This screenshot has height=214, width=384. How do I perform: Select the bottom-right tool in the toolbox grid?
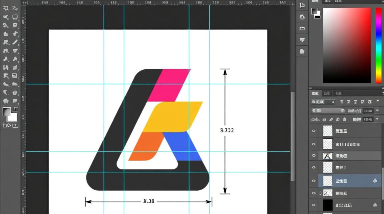(x=15, y=101)
